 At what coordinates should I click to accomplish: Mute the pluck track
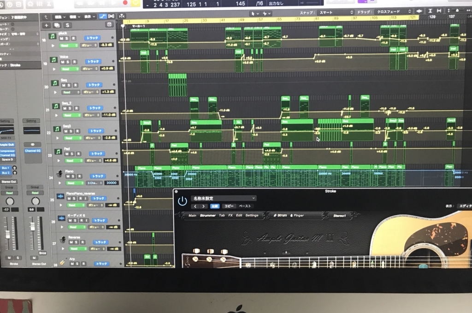(x=61, y=39)
